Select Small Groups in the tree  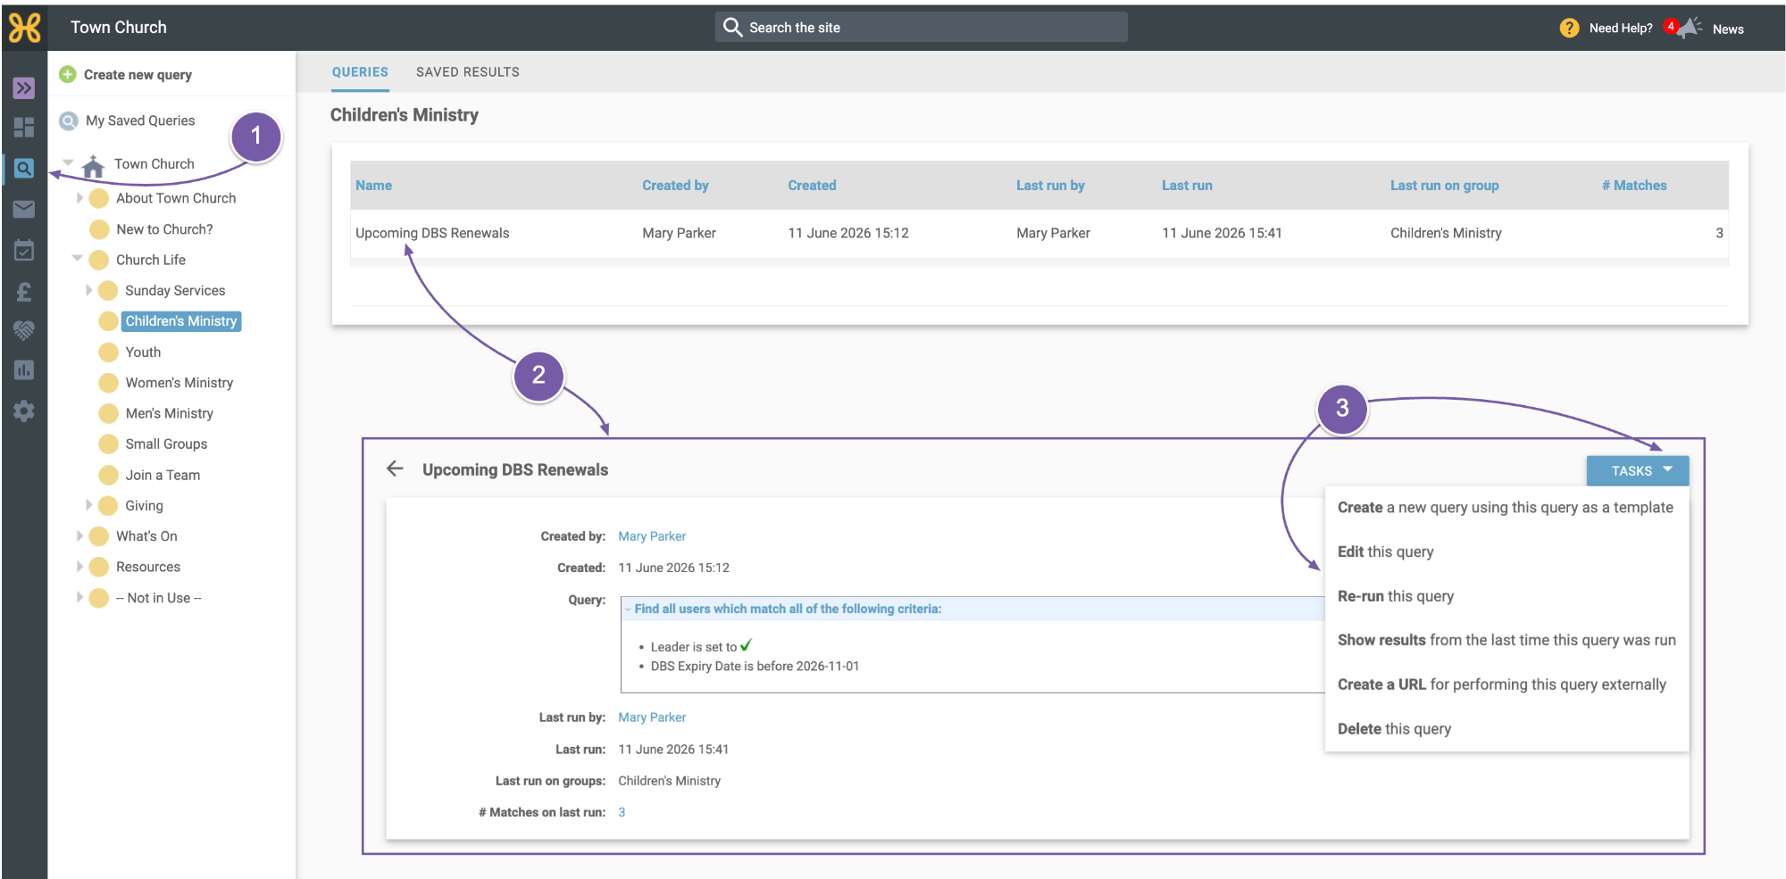tap(166, 444)
